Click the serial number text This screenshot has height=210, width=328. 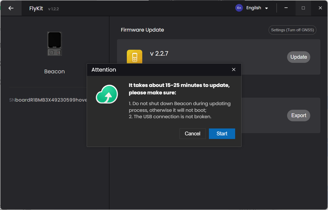click(x=48, y=100)
